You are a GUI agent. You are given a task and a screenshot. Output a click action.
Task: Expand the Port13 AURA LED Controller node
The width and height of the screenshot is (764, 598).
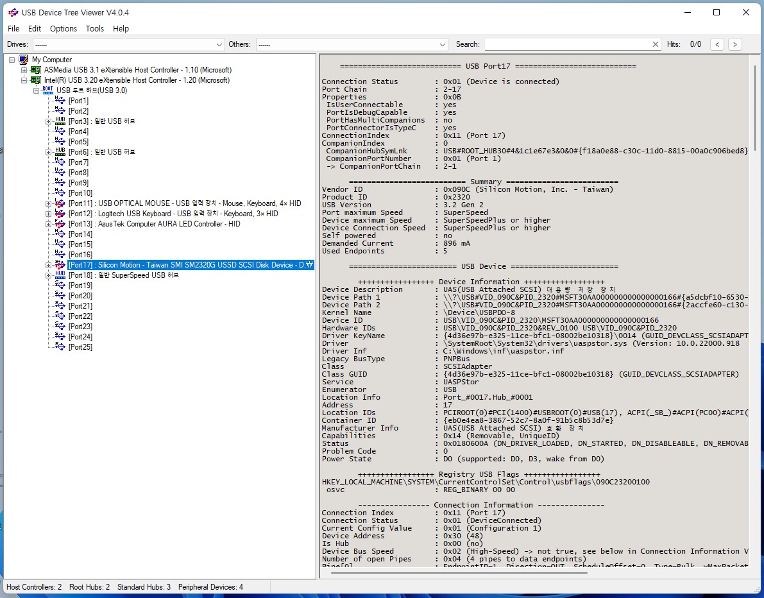pos(48,224)
